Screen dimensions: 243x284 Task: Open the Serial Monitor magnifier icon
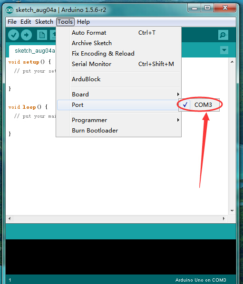pos(223,35)
